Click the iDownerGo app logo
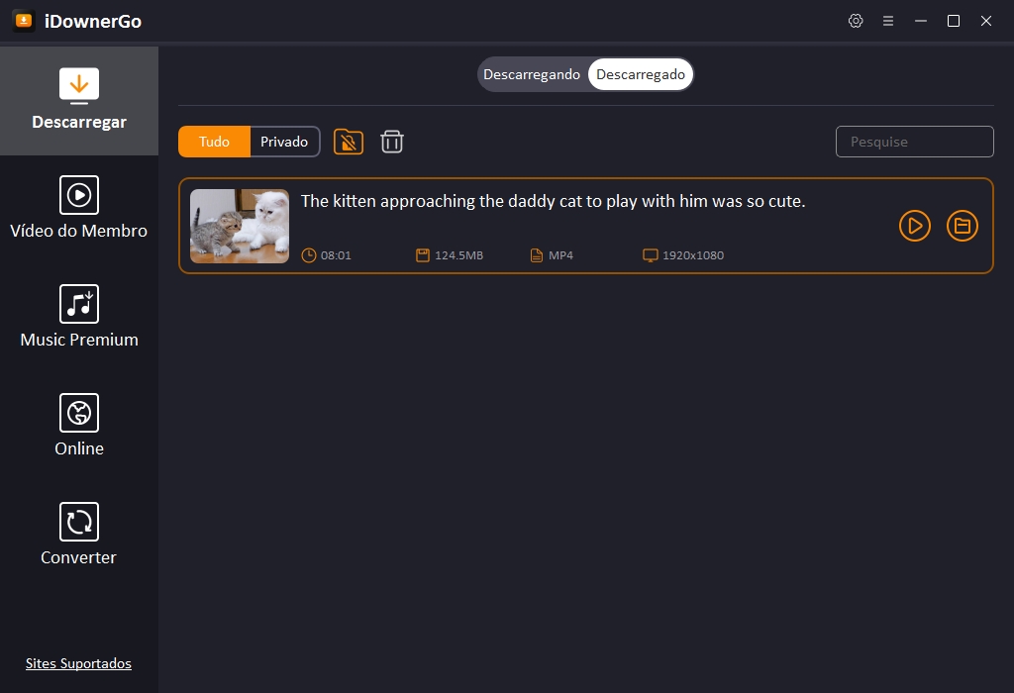The image size is (1014, 693). click(x=24, y=21)
